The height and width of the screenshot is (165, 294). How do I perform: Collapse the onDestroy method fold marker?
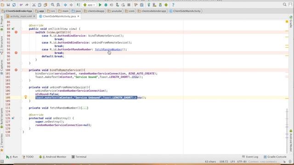pos(21,118)
